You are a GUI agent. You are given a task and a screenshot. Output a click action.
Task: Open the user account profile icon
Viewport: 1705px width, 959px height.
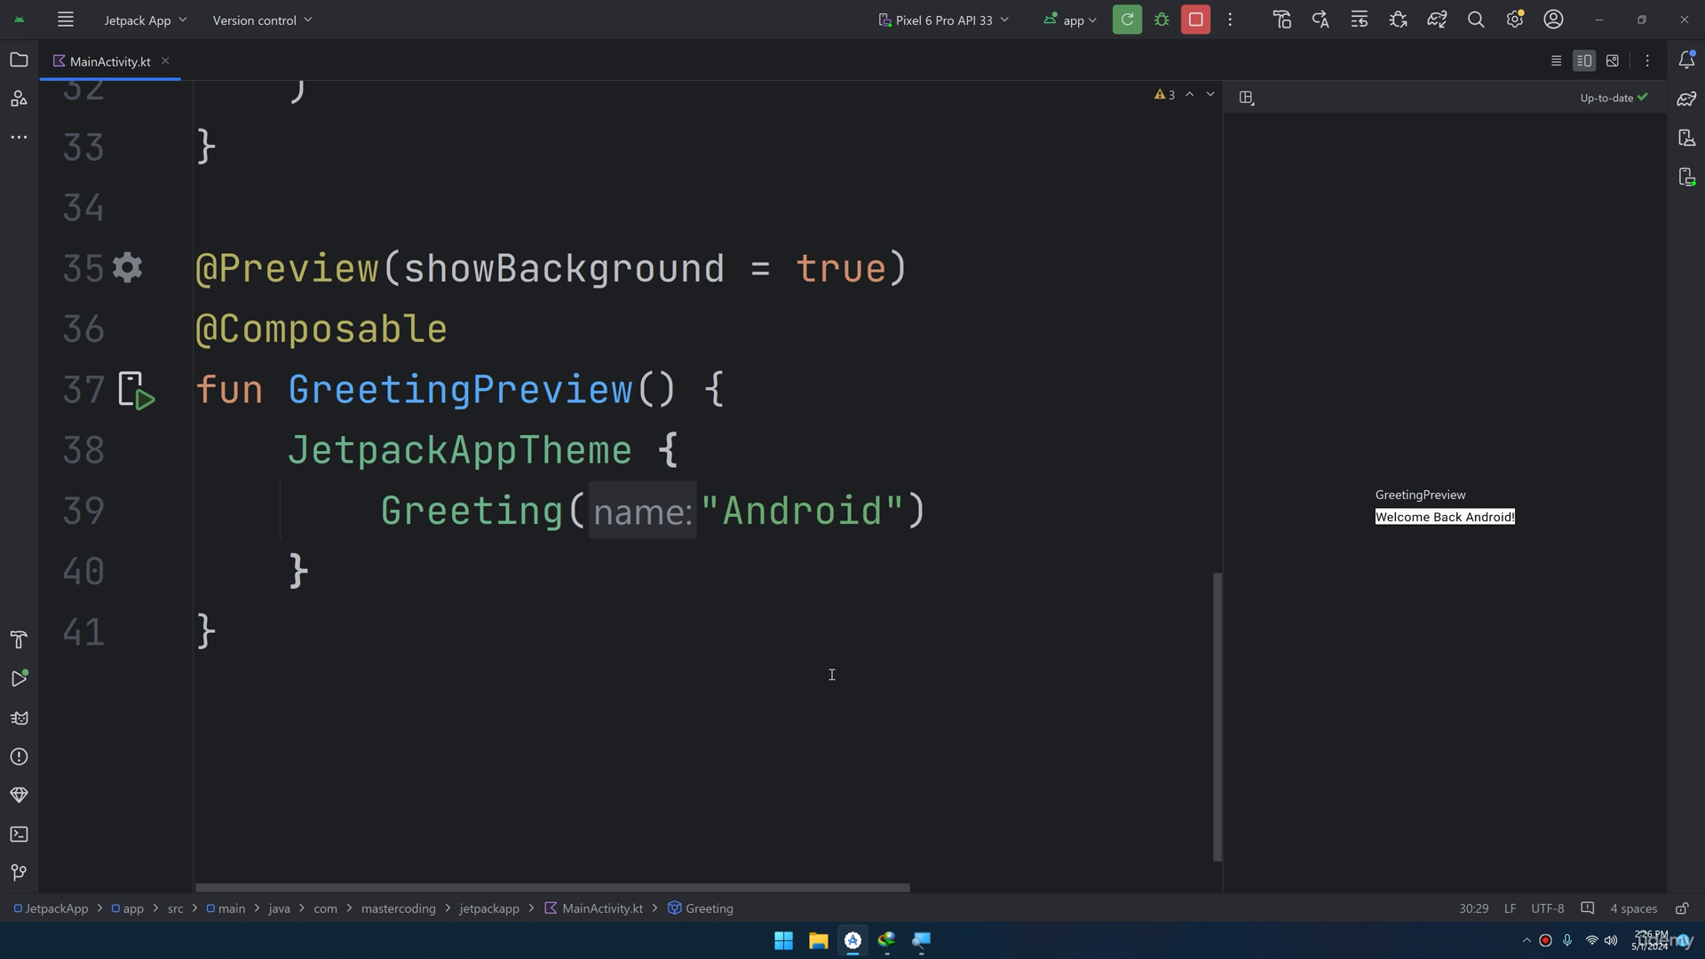[x=1553, y=20]
